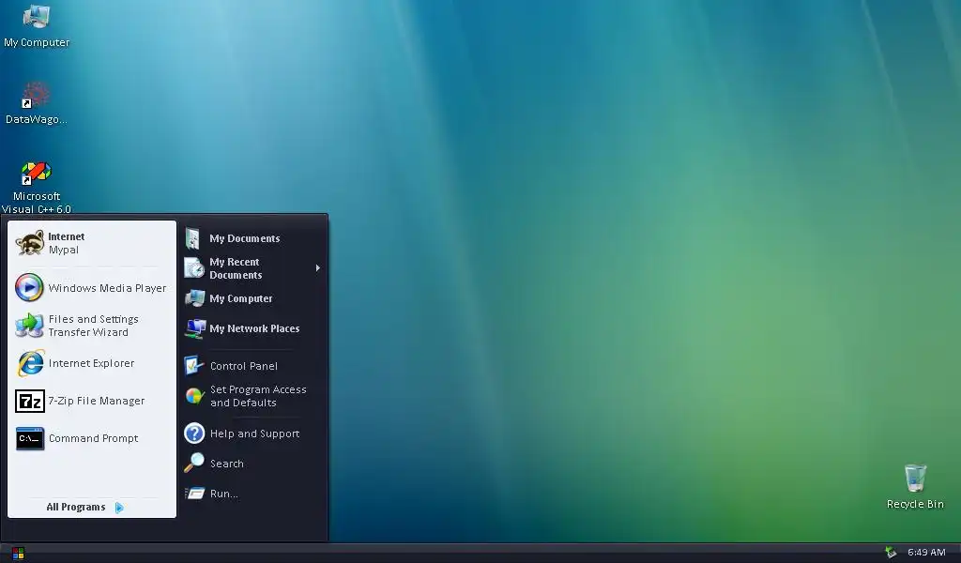961x563 pixels.
Task: Click the My Recent Documents label
Action: (x=236, y=268)
